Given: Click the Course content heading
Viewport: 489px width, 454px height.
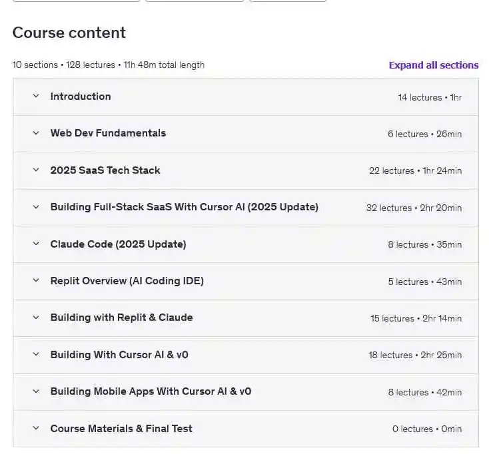Looking at the screenshot, I should pyautogui.click(x=69, y=33).
